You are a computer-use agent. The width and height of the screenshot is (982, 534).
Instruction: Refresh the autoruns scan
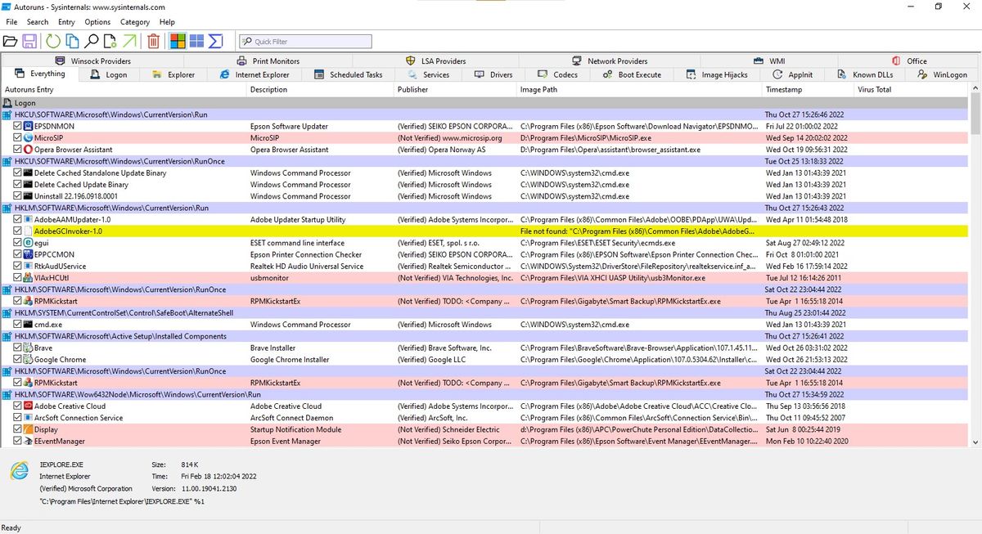[x=53, y=41]
